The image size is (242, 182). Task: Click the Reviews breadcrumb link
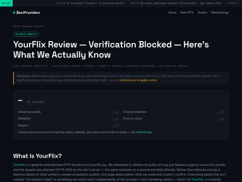pos(27,27)
